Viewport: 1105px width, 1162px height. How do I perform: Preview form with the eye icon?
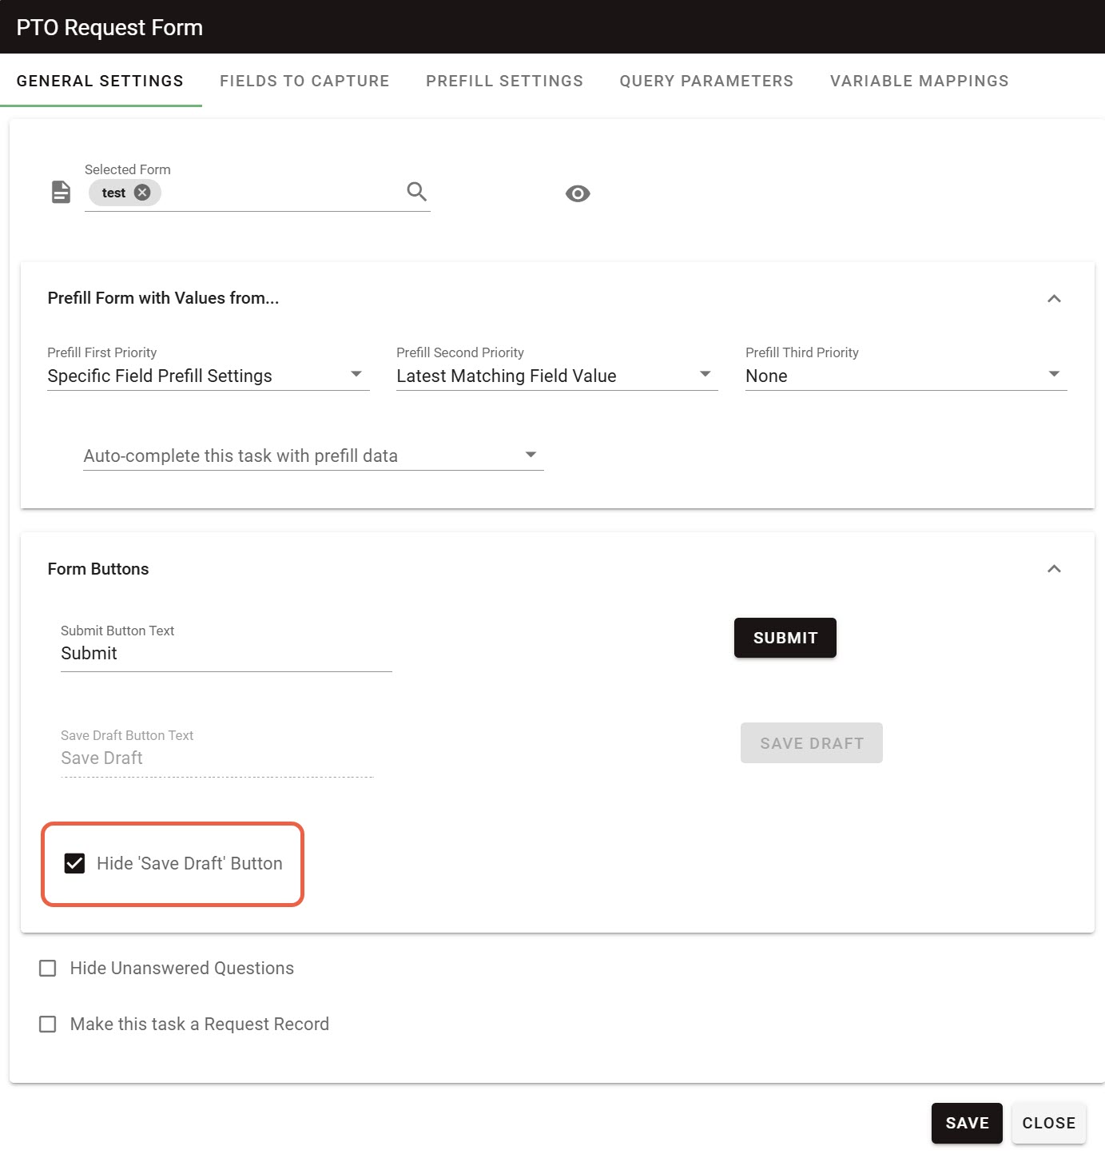pos(577,193)
